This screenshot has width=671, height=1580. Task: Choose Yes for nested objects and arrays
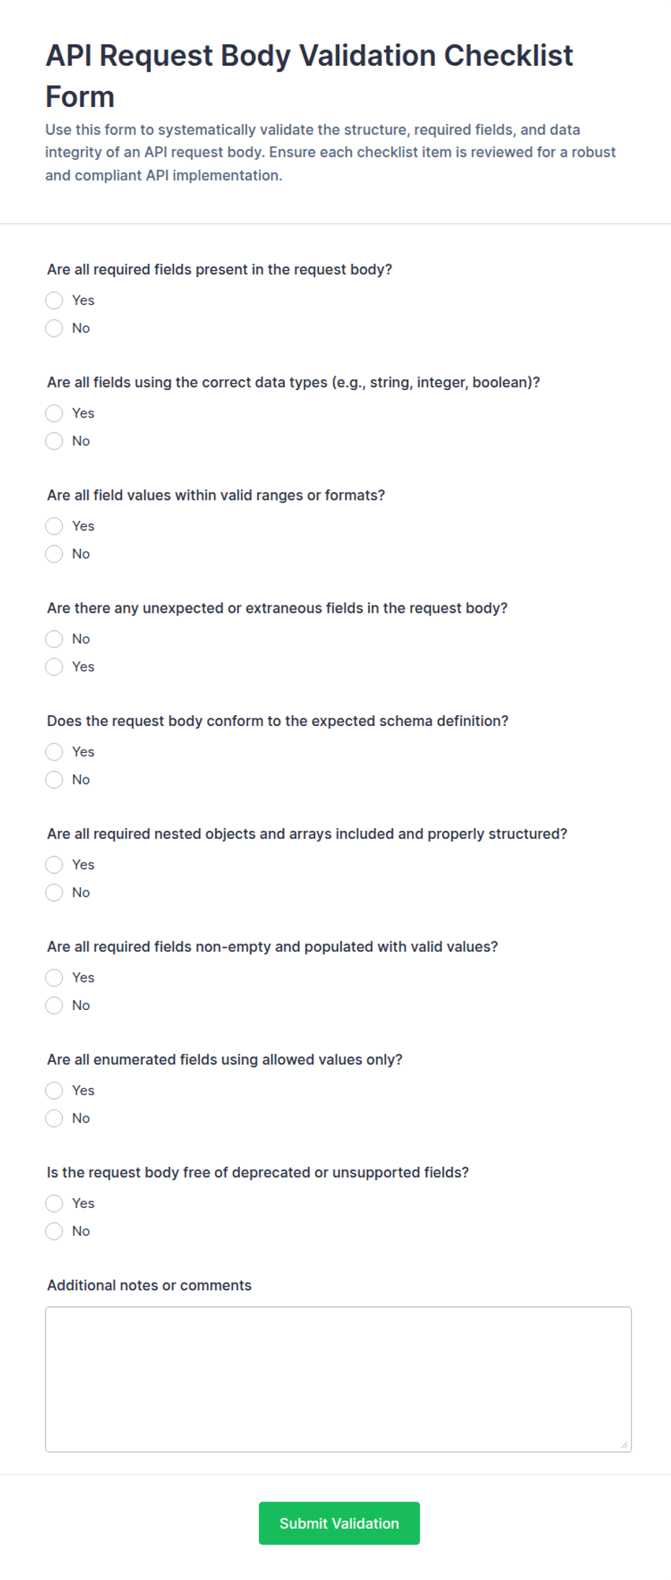pyautogui.click(x=54, y=865)
